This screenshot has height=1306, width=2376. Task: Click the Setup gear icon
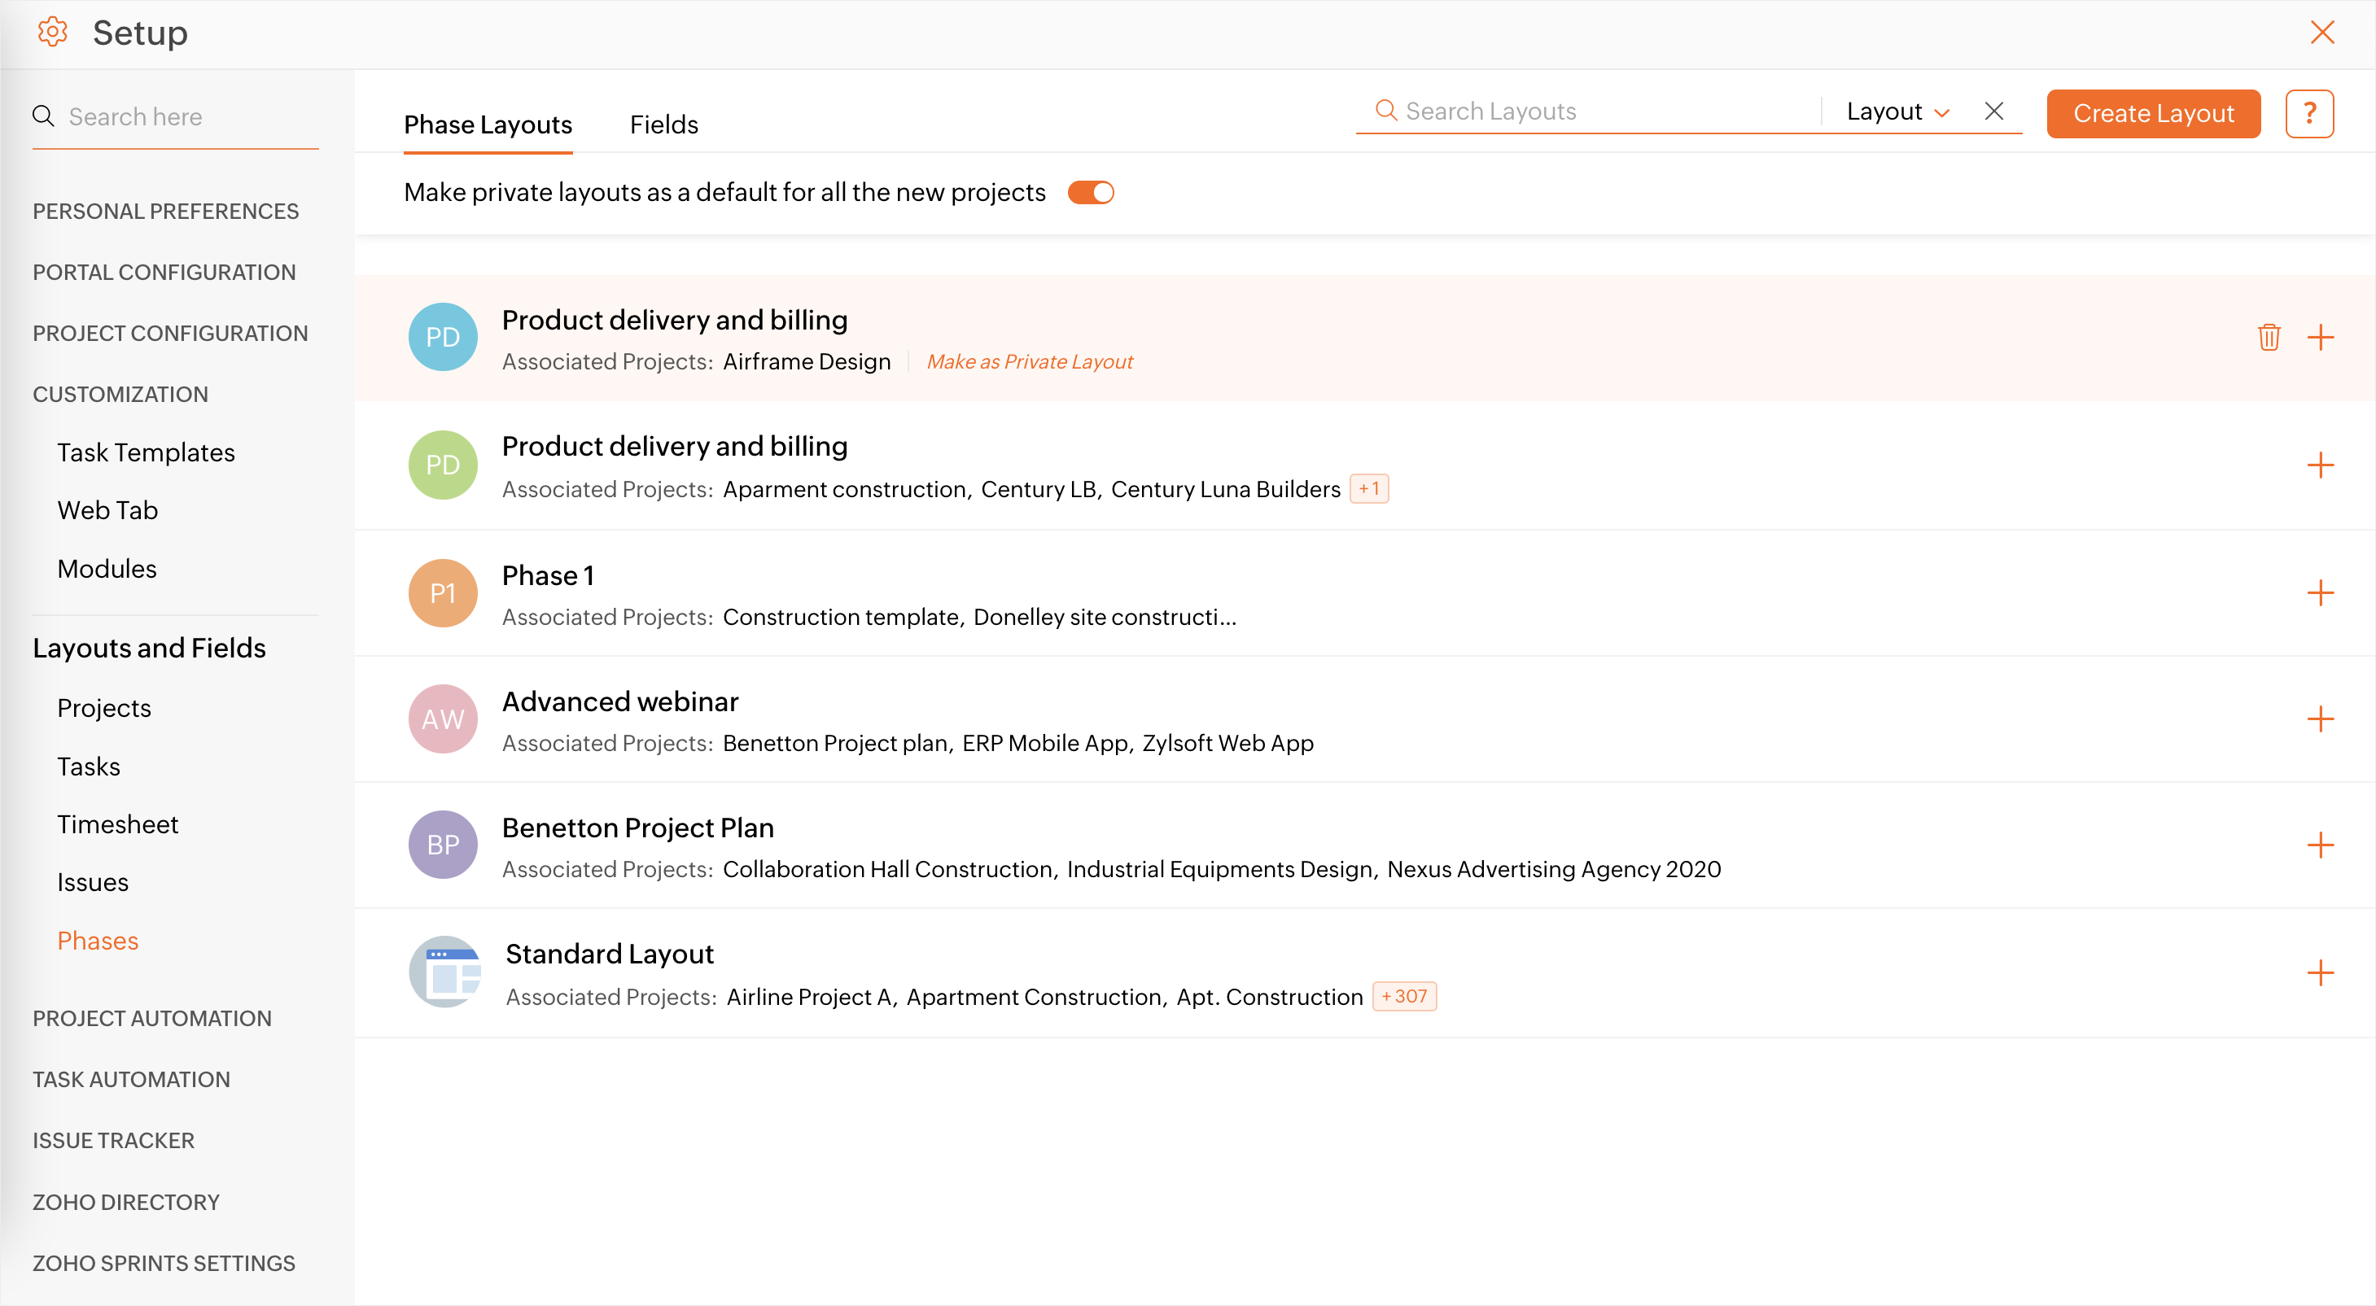(53, 33)
